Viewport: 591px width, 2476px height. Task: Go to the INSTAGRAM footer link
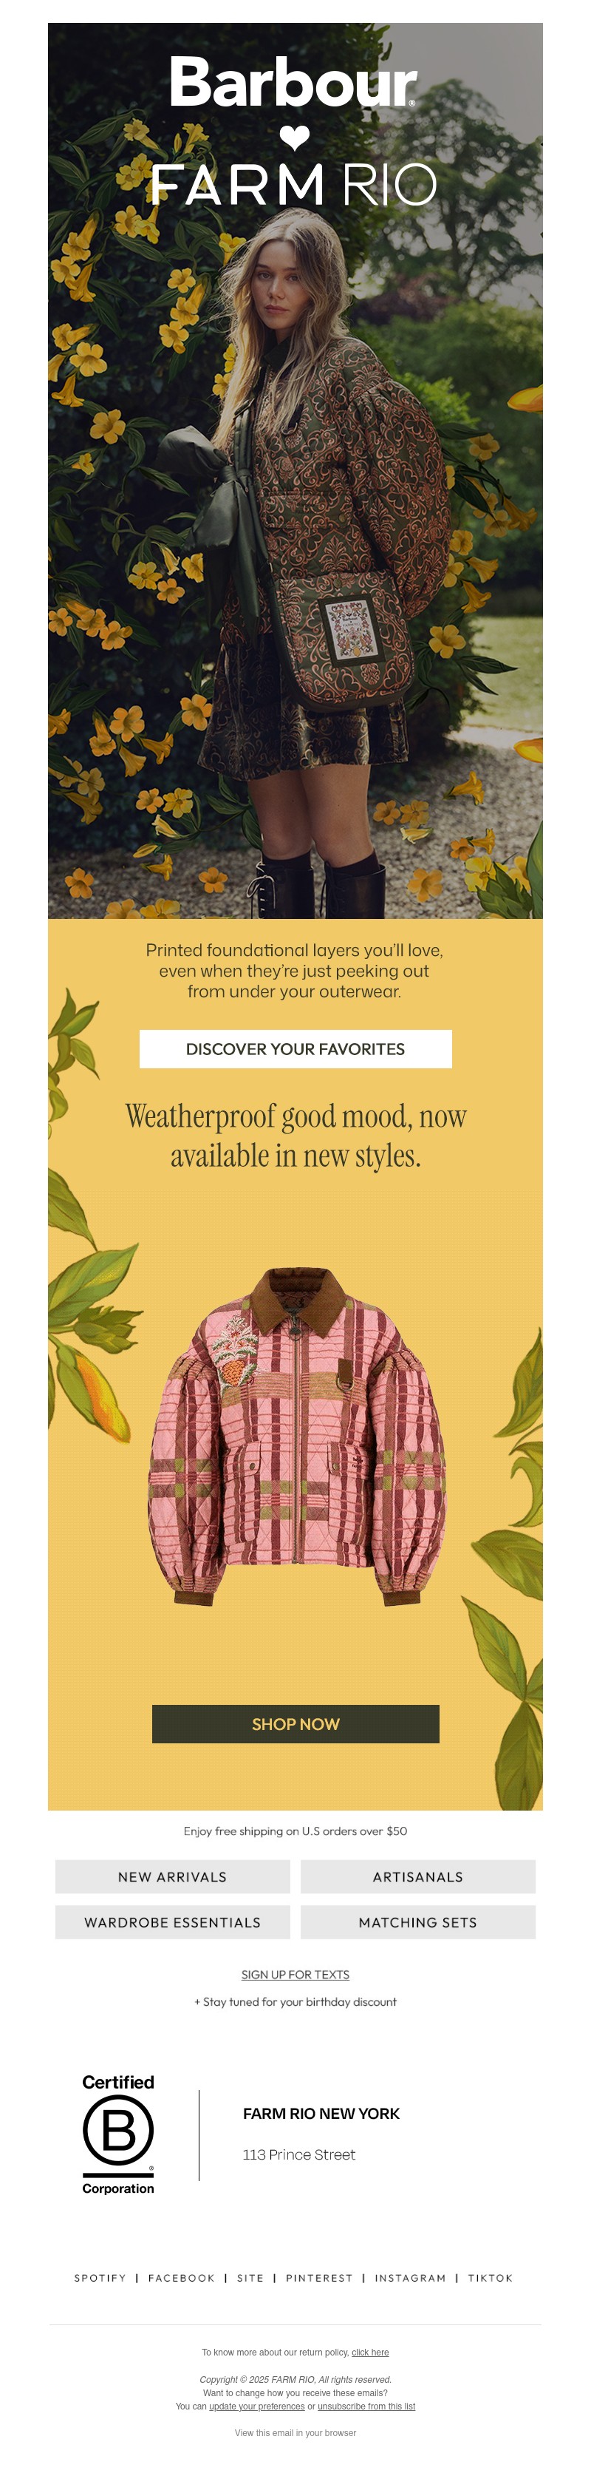point(410,2278)
